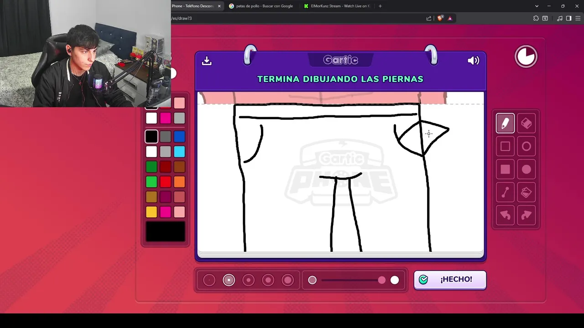Click the ¡HECHO! done button
The image size is (584, 328).
450,280
